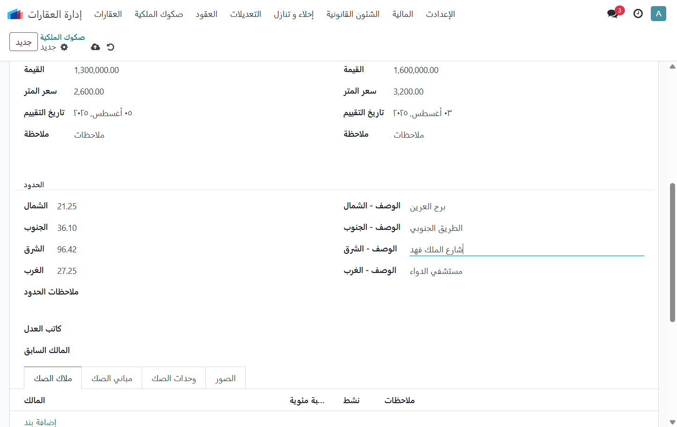The width and height of the screenshot is (677, 427).
Task: Click the ملاحظات الحدود field
Action: click(x=204, y=292)
